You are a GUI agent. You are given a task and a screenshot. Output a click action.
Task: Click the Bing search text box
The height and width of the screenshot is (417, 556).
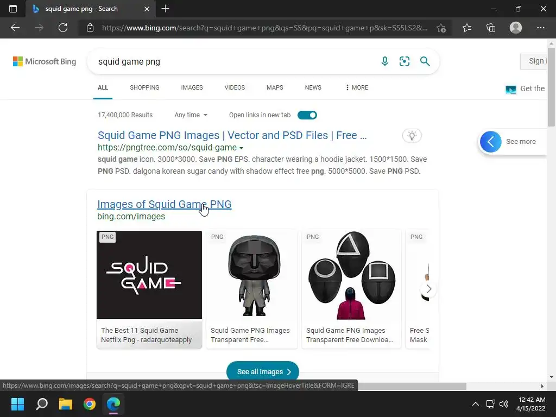tap(234, 61)
